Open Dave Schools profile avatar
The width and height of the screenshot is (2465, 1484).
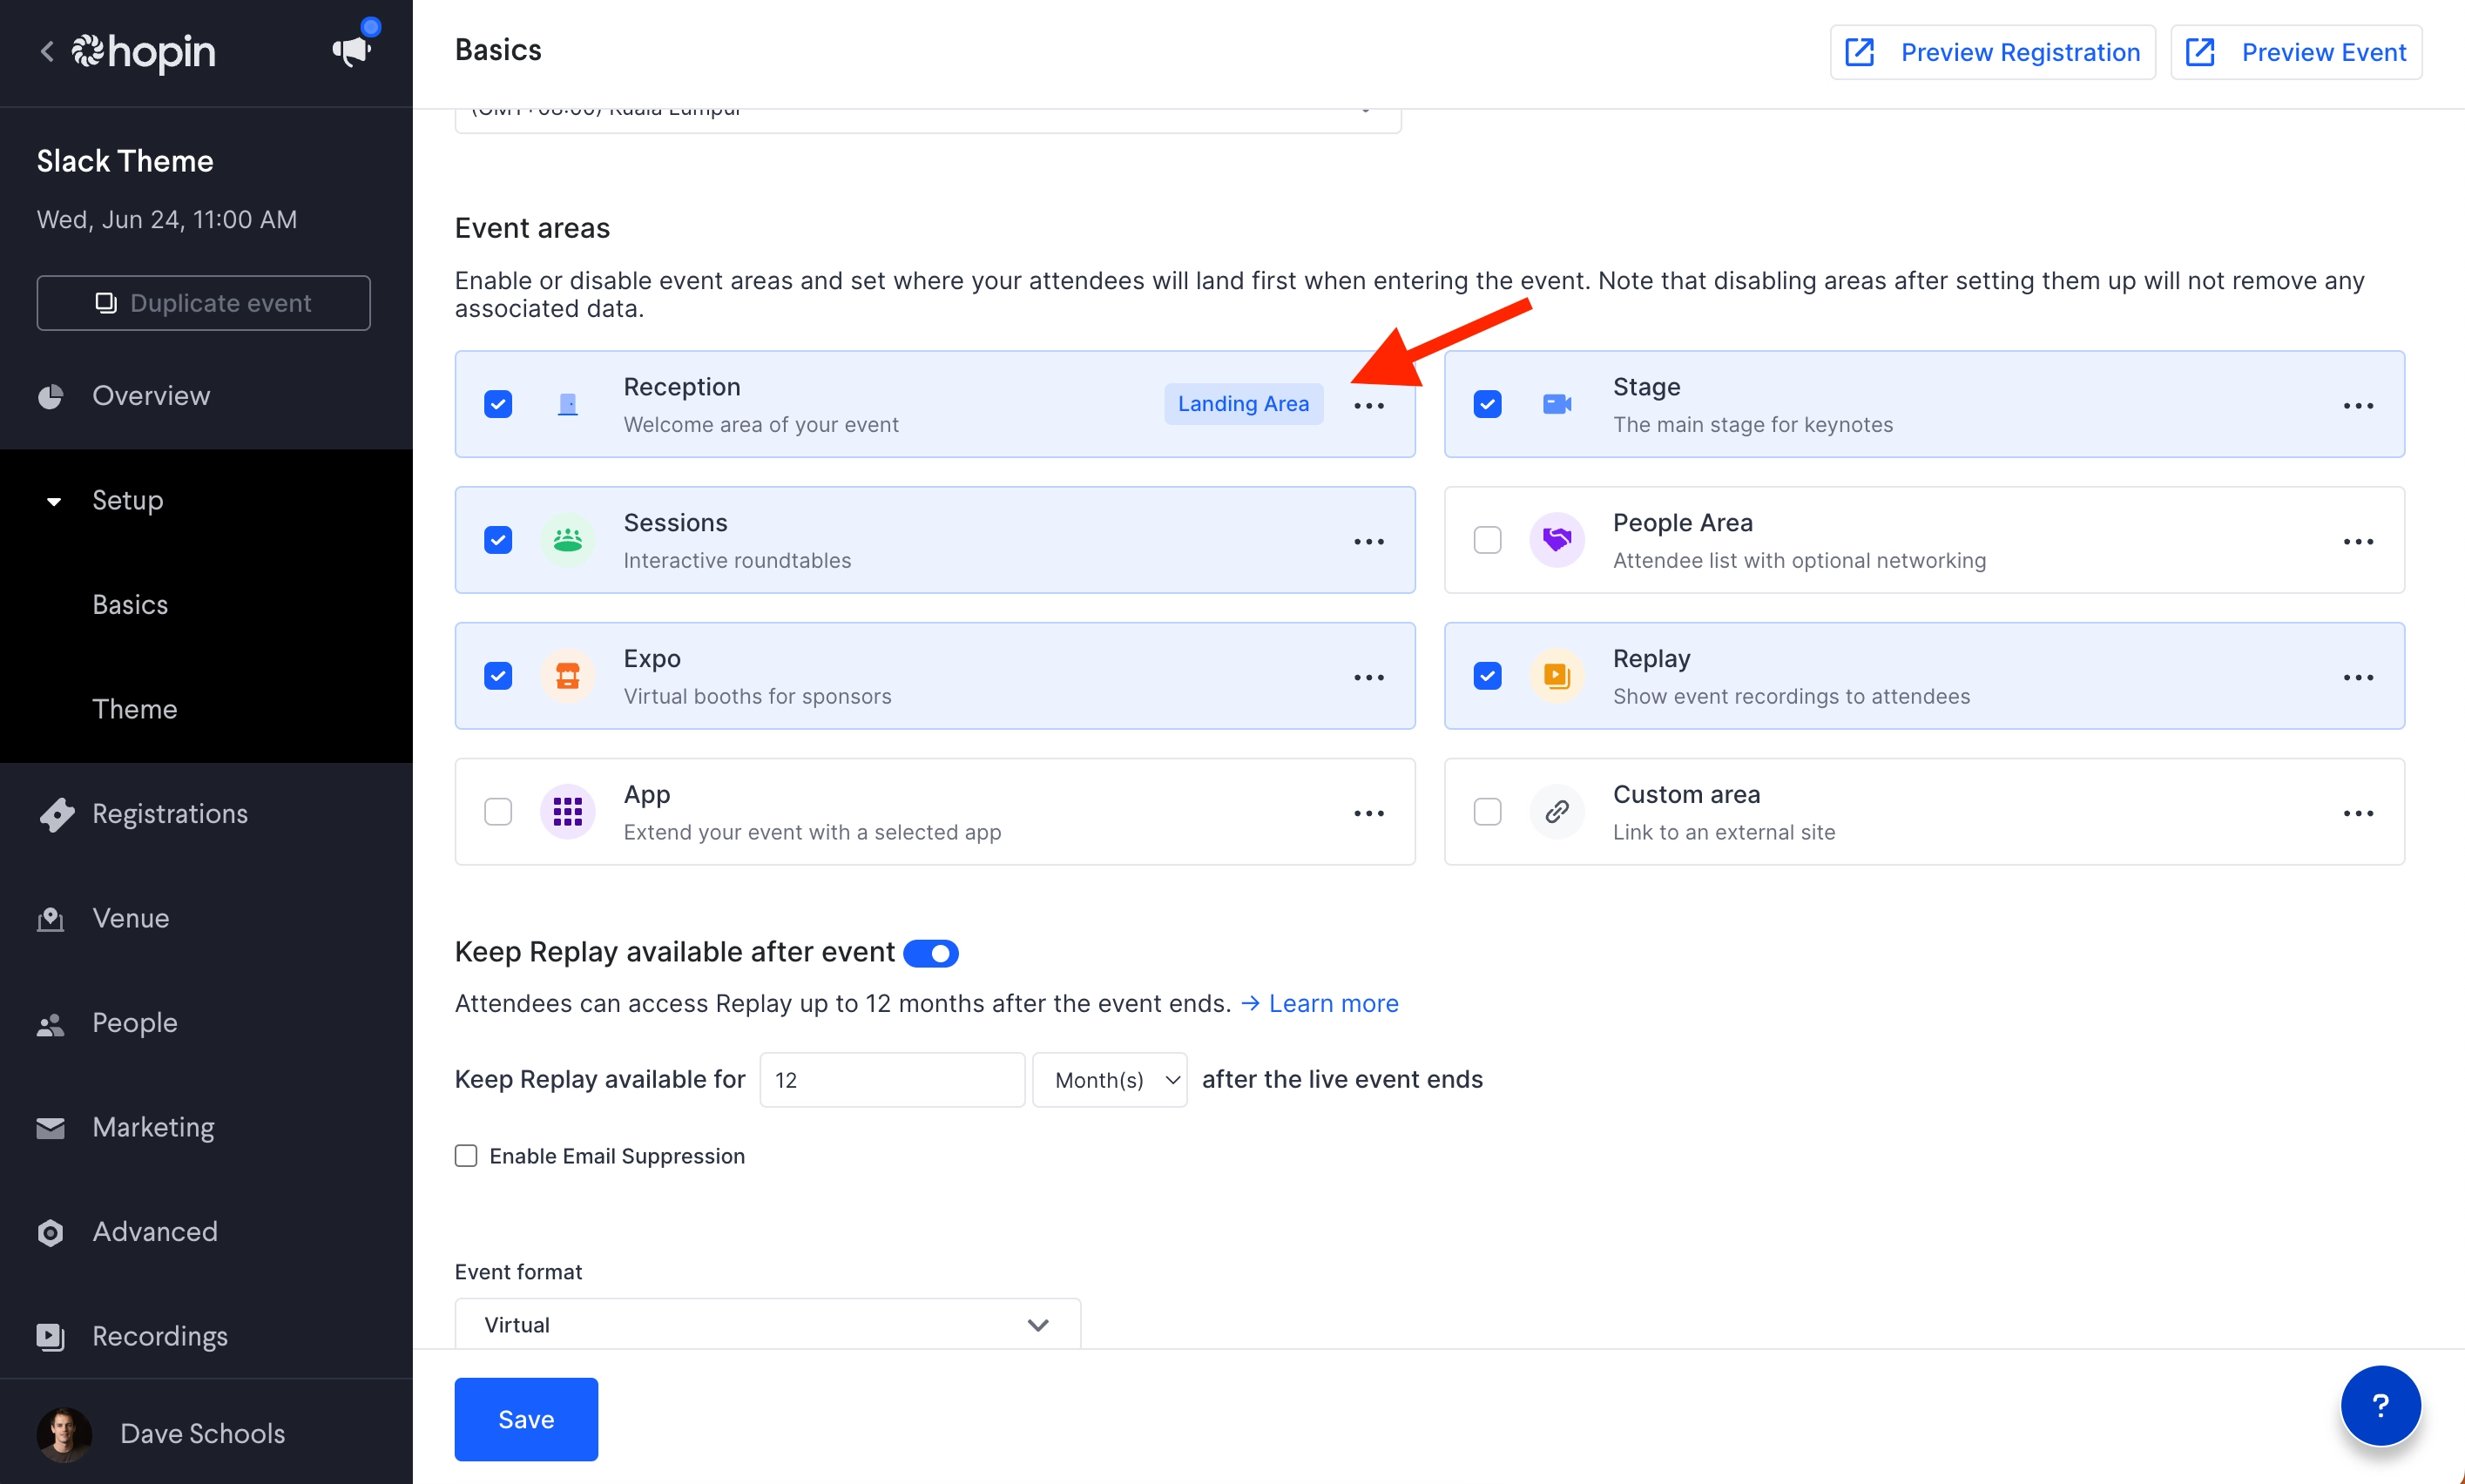64,1434
